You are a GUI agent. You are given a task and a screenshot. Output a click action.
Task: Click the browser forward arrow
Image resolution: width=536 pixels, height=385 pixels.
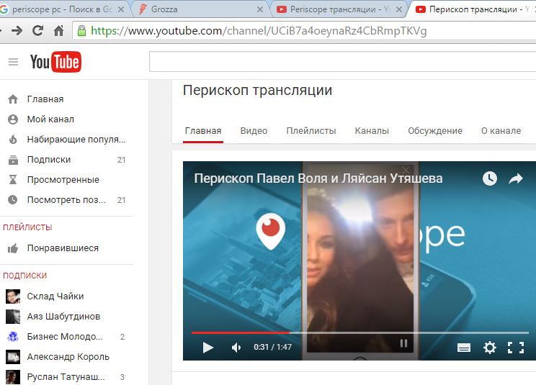click(17, 31)
